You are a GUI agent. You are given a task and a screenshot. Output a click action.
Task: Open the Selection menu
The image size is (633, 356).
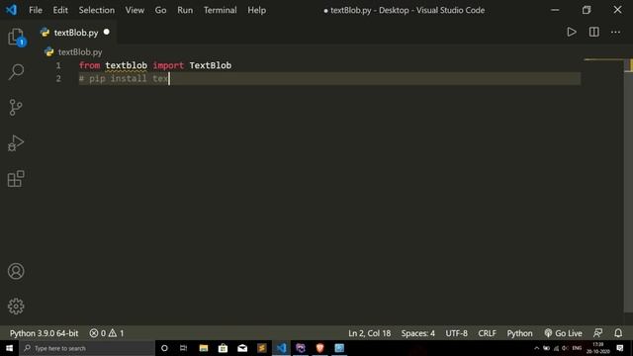pyautogui.click(x=97, y=10)
